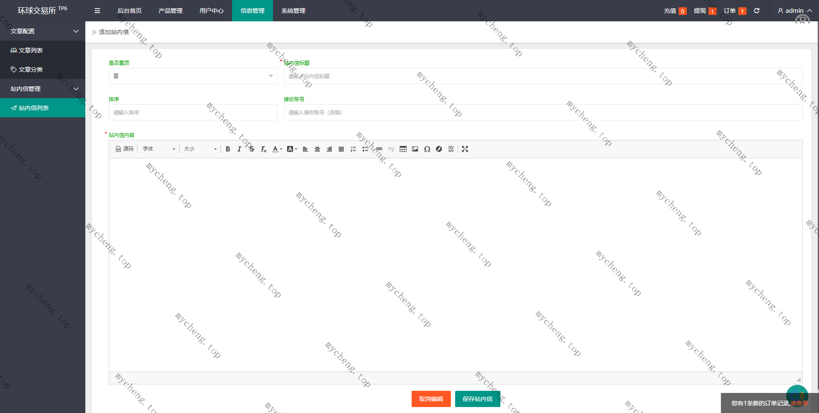Center align the editor text
This screenshot has height=413, width=819.
pos(317,149)
